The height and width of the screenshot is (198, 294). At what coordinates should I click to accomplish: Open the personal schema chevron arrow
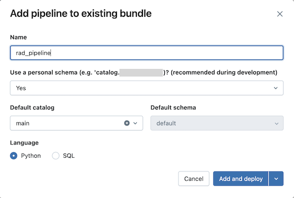coord(276,88)
